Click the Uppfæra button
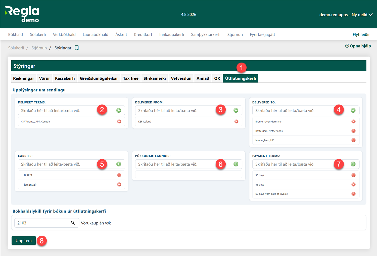The height and width of the screenshot is (256, 377). tap(24, 241)
